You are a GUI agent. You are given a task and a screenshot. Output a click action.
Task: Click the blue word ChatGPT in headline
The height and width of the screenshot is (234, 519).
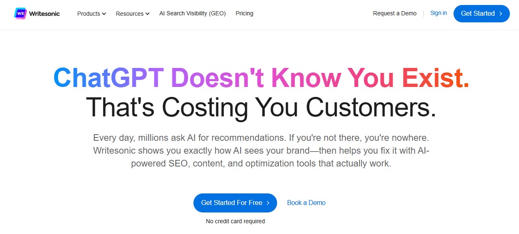click(109, 77)
